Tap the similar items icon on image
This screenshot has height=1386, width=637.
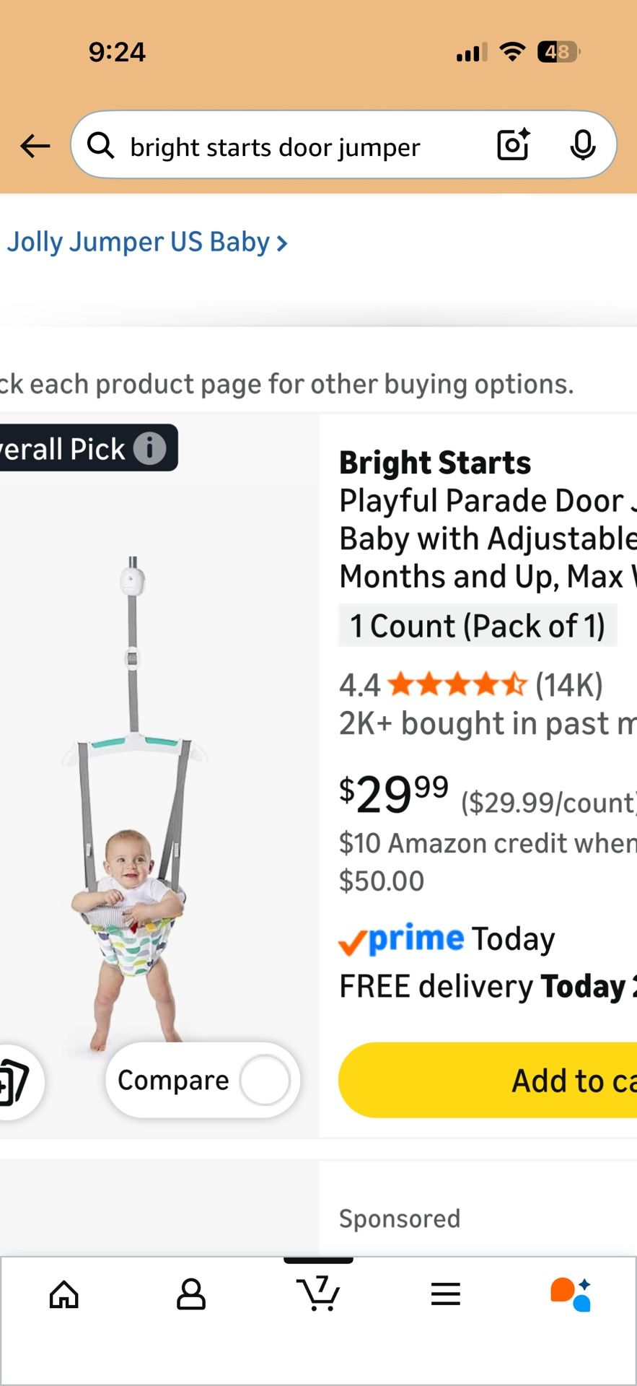point(14,1081)
